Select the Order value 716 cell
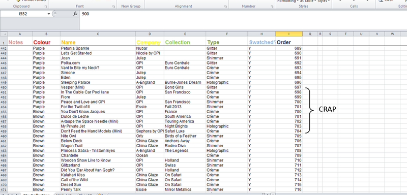The height and width of the screenshot is (195, 407). (x=289, y=189)
